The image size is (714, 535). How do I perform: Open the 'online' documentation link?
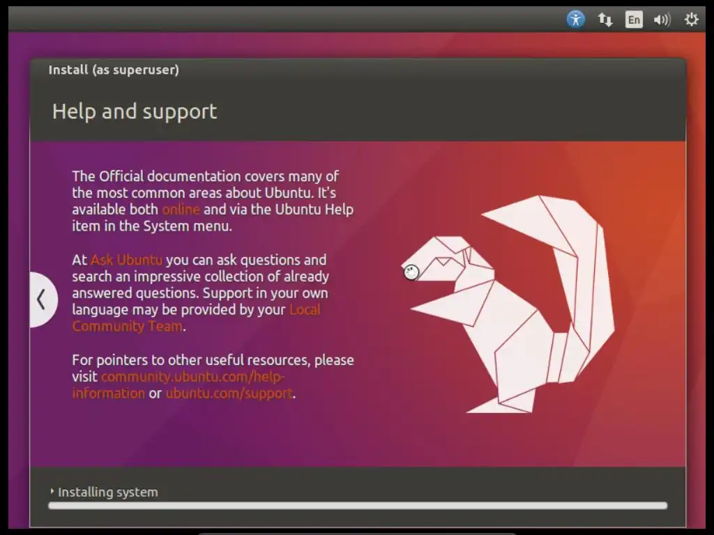coord(181,209)
